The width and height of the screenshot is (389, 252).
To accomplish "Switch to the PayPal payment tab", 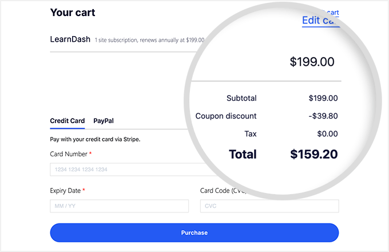I will [104, 121].
